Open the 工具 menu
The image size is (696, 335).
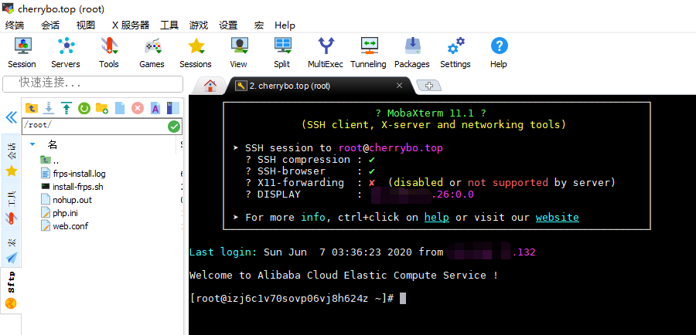pos(169,25)
